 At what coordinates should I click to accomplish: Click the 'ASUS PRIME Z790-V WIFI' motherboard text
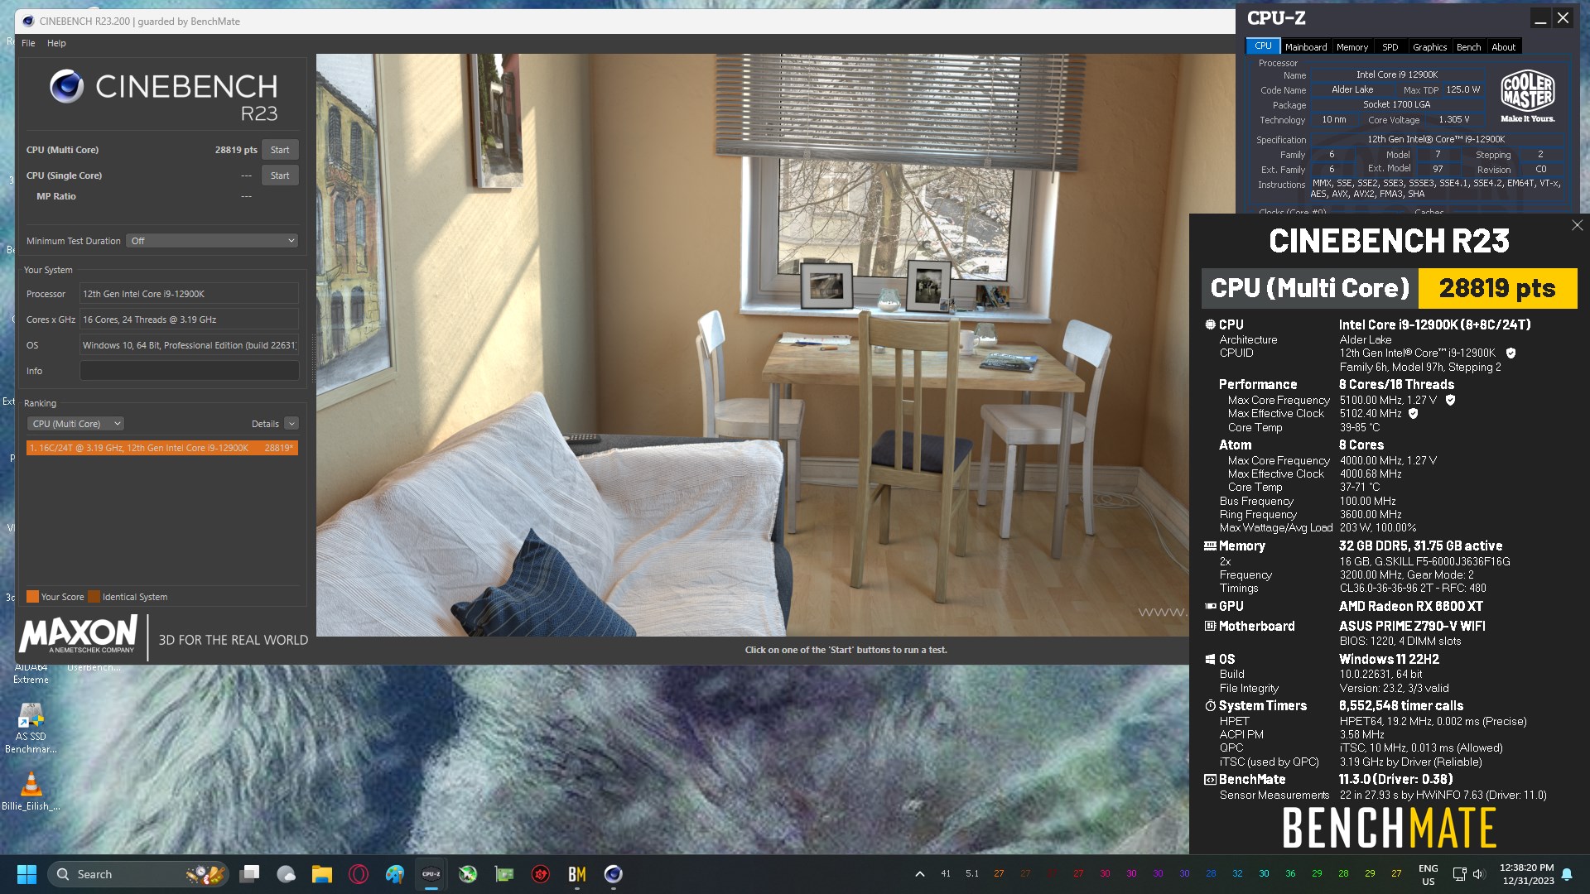(1412, 627)
